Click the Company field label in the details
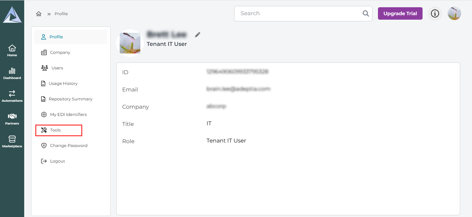The image size is (472, 217). click(x=136, y=107)
